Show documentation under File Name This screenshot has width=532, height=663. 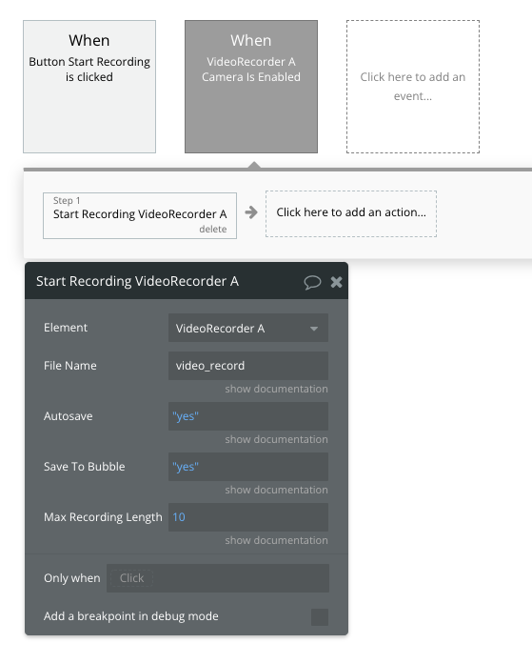(x=276, y=389)
